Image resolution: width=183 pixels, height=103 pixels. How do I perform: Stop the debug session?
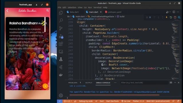pyautogui.click(x=175, y=17)
